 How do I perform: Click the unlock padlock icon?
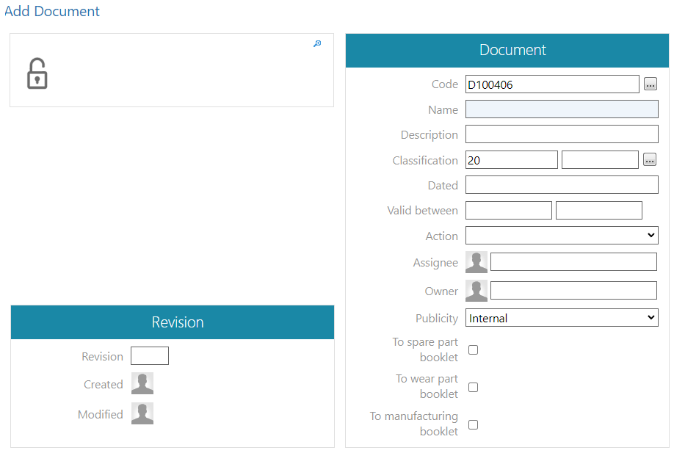[x=37, y=73]
